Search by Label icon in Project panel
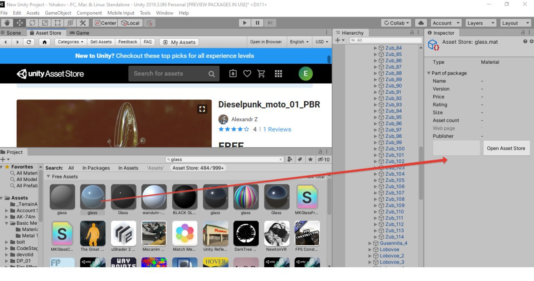534x281 pixels. [300, 159]
